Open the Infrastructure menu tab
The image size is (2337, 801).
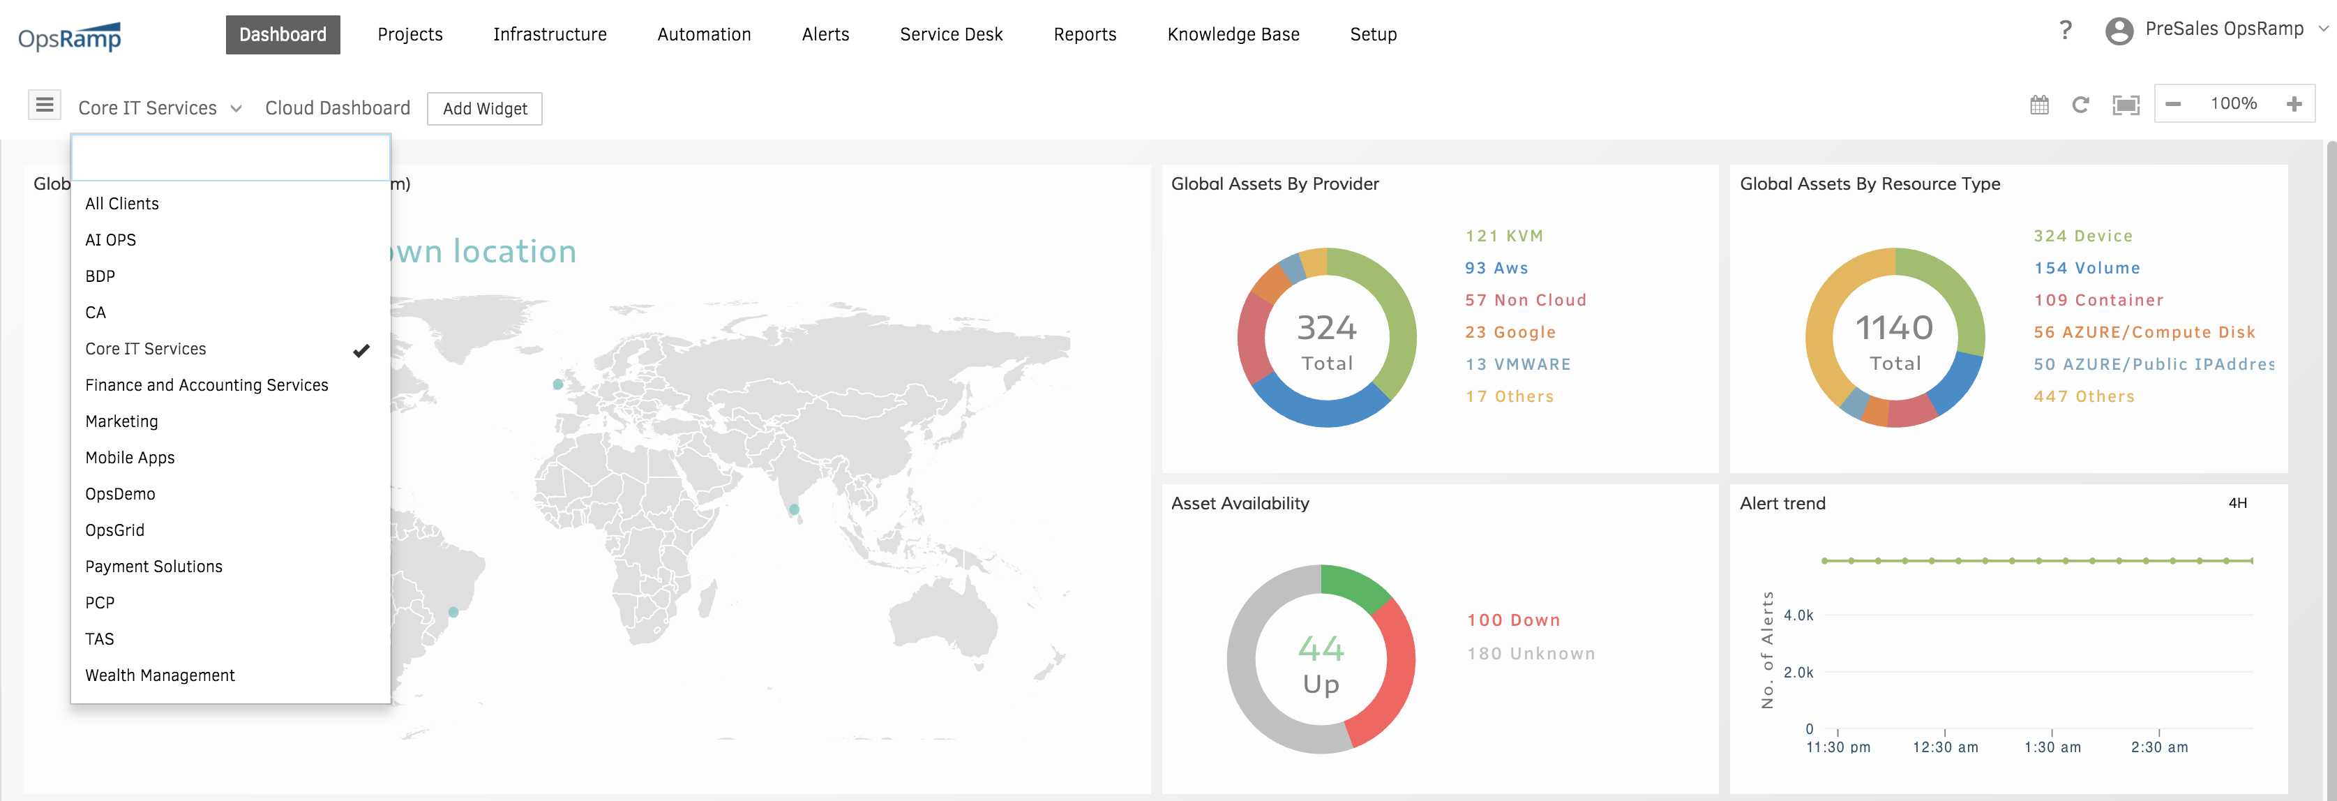point(550,34)
